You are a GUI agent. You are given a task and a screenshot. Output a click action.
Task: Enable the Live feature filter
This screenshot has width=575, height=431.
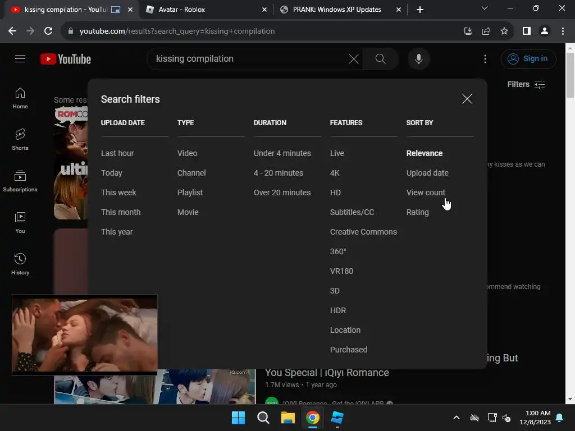(x=337, y=153)
